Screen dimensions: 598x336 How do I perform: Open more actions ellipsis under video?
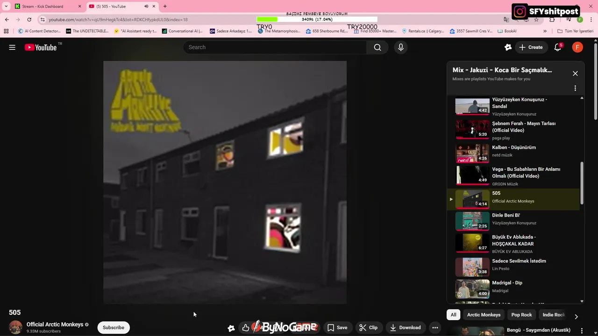click(x=435, y=328)
